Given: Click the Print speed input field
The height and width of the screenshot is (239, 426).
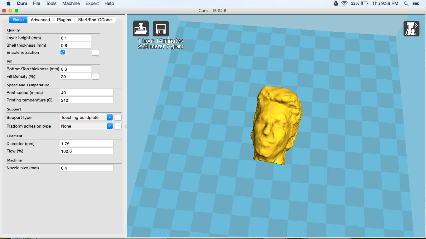Looking at the screenshot, I should pyautogui.click(x=87, y=92).
